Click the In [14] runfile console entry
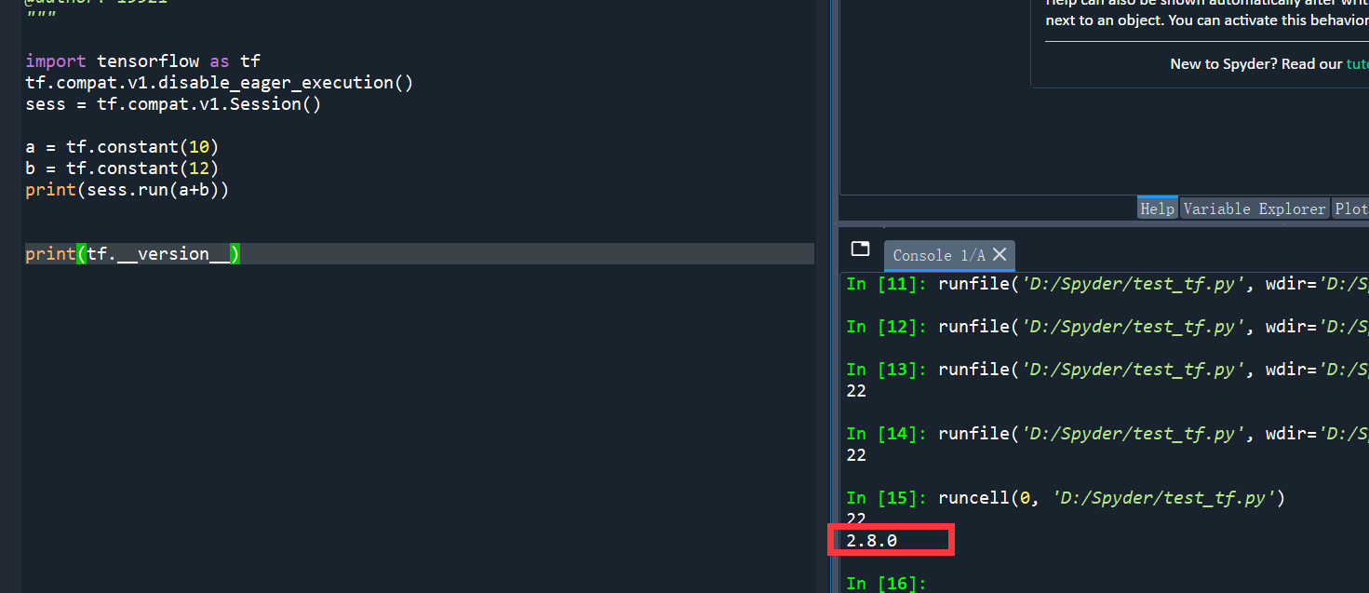This screenshot has height=593, width=1369. (1107, 434)
